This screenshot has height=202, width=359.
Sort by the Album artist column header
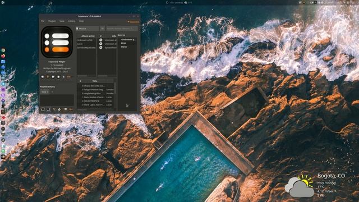click(88, 36)
